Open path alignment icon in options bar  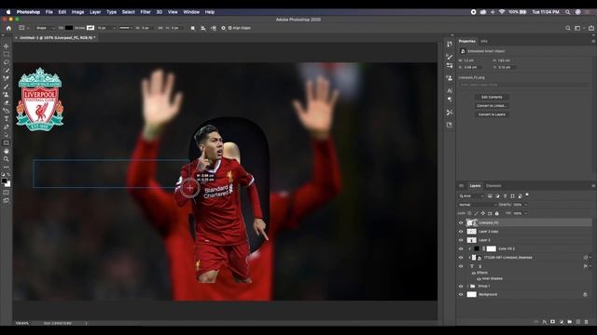point(203,28)
